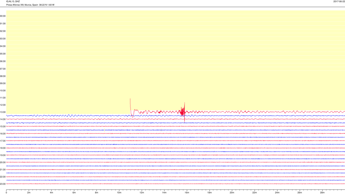Click the 19:30 time label
The width and height of the screenshot is (345, 194).
pyautogui.click(x=3, y=155)
